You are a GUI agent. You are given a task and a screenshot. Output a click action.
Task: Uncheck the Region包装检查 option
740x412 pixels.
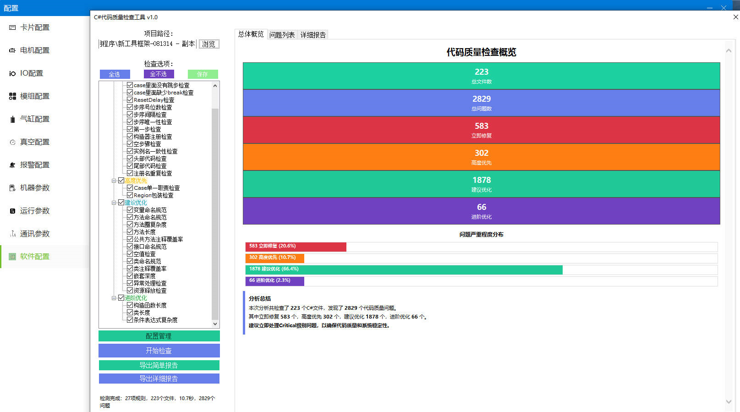tap(130, 195)
